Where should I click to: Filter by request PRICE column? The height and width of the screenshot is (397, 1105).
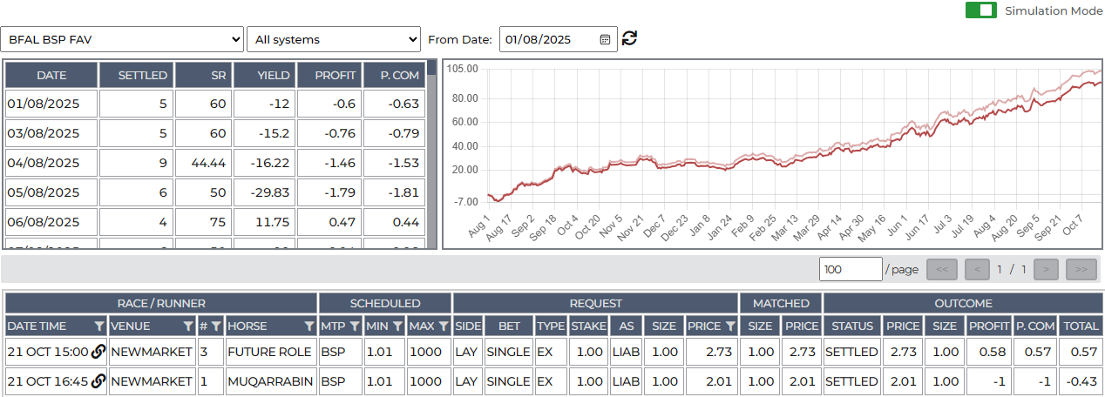click(730, 326)
